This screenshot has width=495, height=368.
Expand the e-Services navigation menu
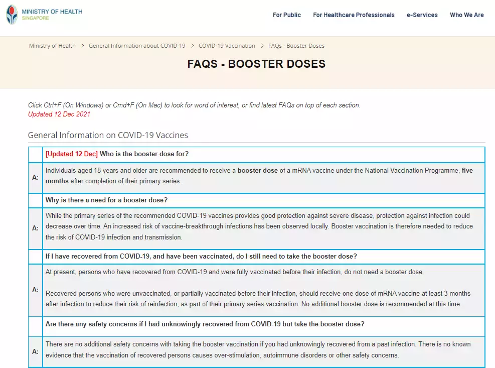pyautogui.click(x=422, y=15)
